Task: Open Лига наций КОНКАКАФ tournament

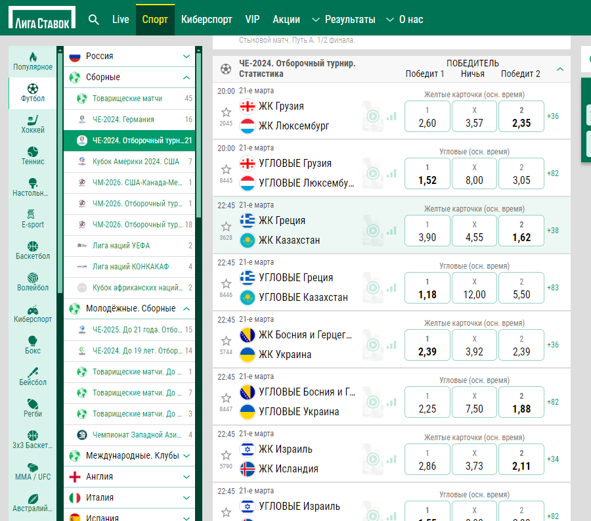Action: [129, 267]
